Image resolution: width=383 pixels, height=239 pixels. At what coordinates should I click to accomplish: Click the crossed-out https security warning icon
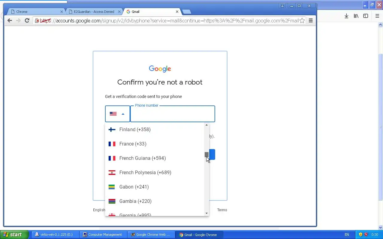tap(37, 21)
